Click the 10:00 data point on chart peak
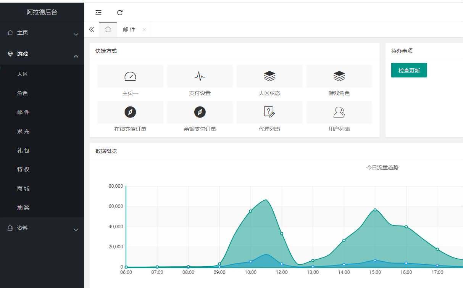Image resolution: width=463 pixels, height=288 pixels. (x=250, y=211)
